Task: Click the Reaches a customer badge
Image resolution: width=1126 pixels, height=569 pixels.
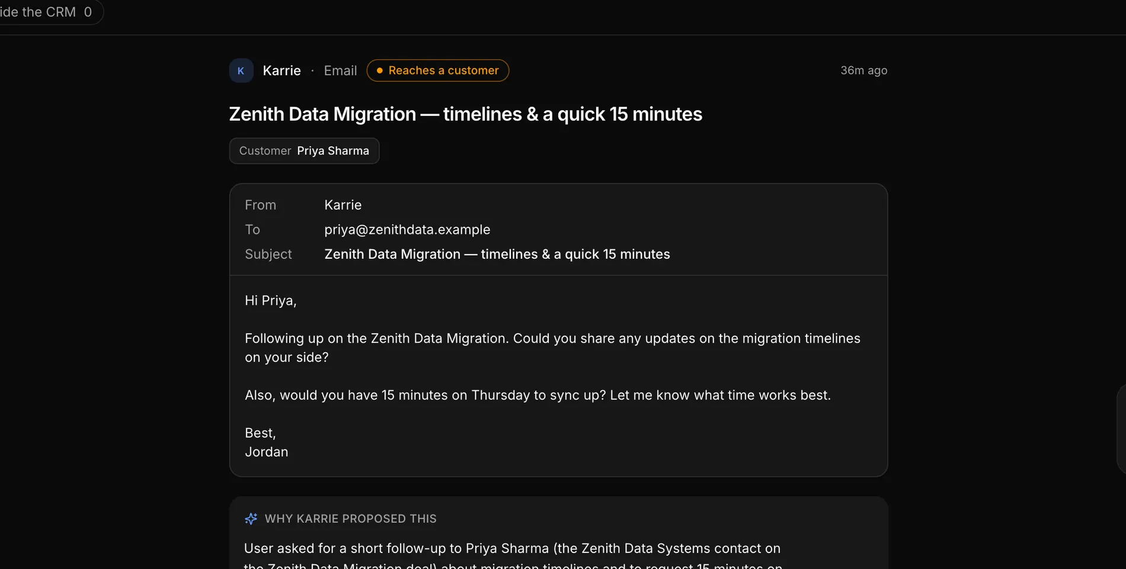Action: 437,70
